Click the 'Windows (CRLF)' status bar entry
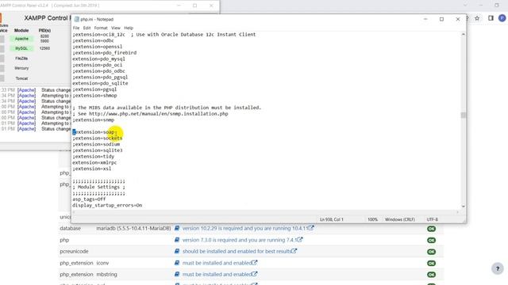The width and height of the screenshot is (508, 285). [x=400, y=219]
